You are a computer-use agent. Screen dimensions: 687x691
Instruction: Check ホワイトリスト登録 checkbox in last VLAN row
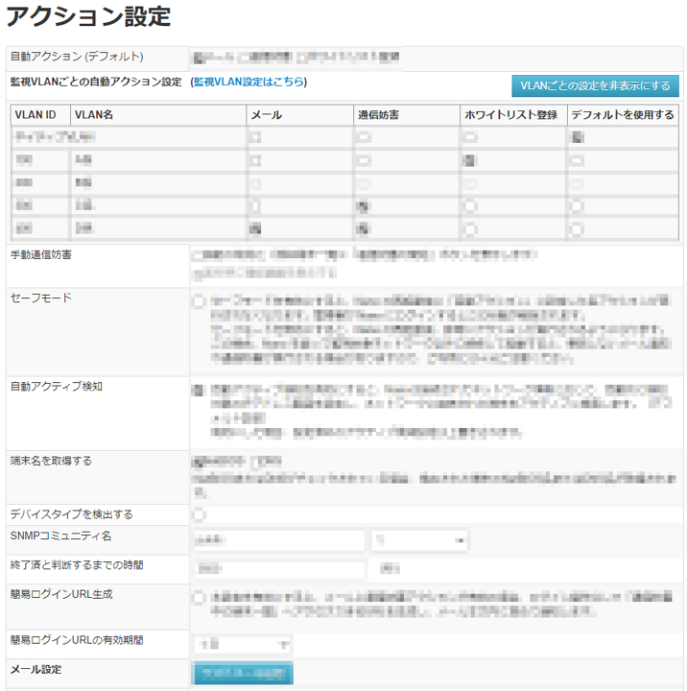[470, 228]
